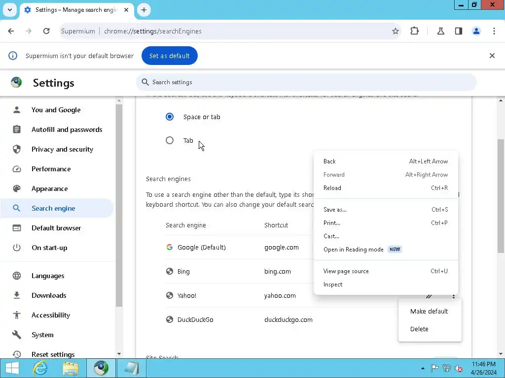Toggle the side panel icon
The image size is (505, 378).
coord(458,31)
